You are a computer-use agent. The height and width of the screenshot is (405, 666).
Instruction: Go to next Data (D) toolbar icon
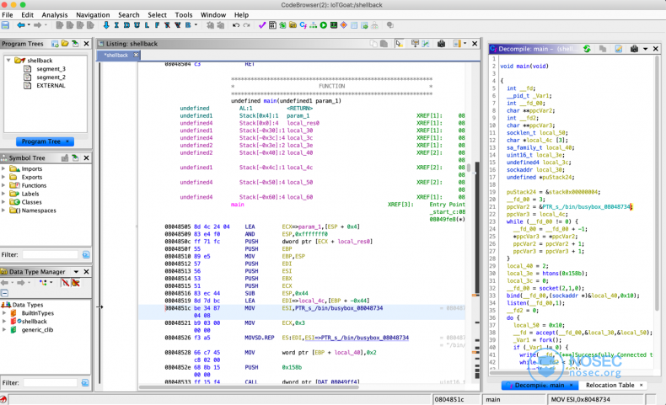coord(126,25)
